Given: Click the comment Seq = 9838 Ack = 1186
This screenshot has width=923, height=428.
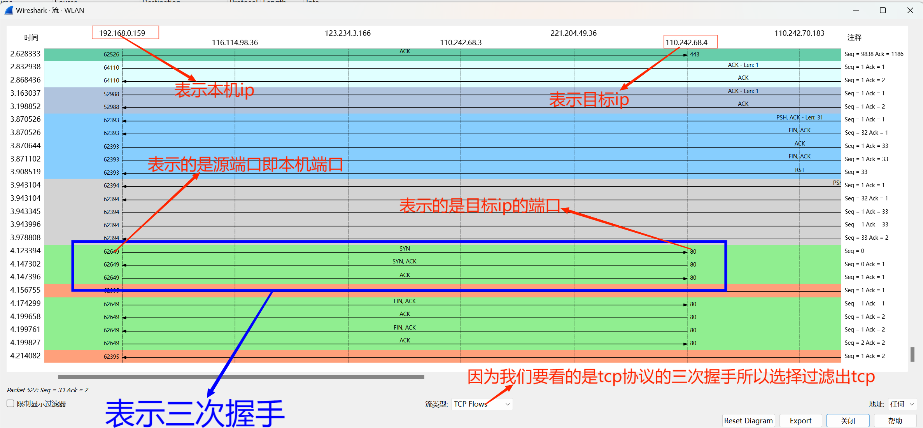Looking at the screenshot, I should 874,54.
